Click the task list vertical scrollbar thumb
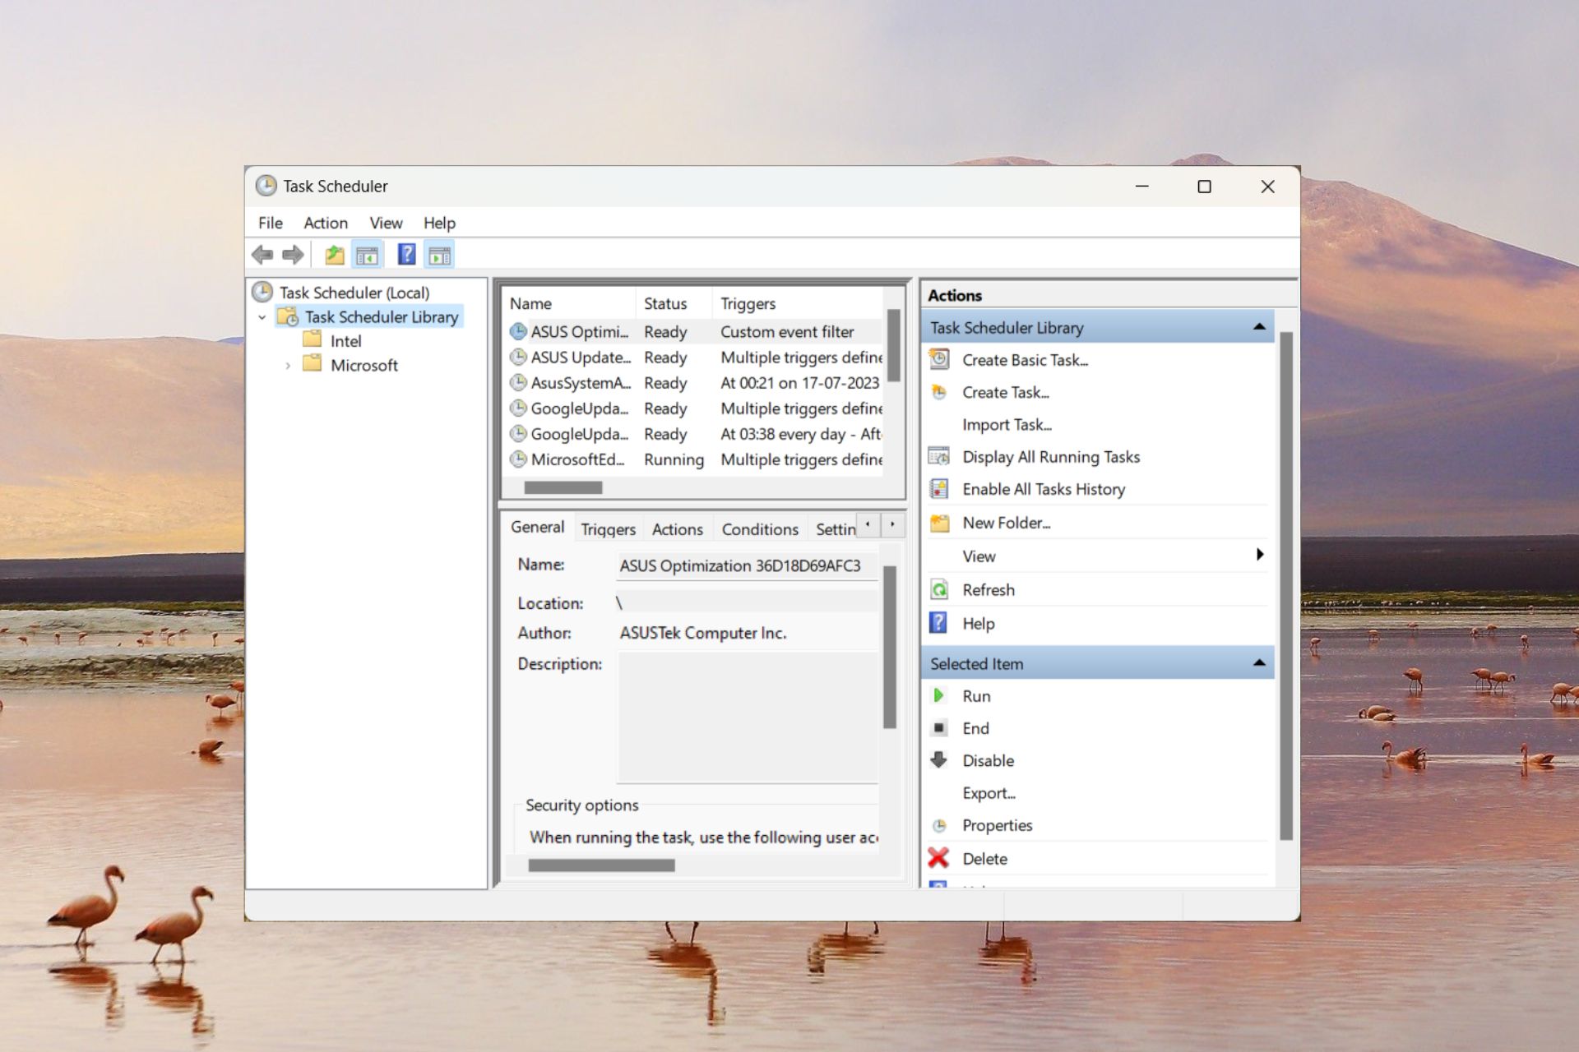This screenshot has width=1579, height=1052. point(894,344)
